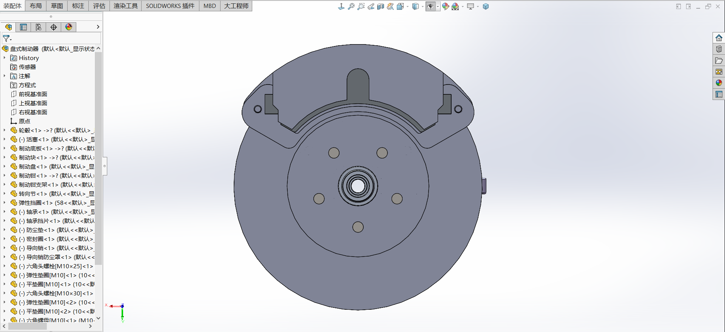Select 右视基准面 plane
The height and width of the screenshot is (332, 725).
[33, 112]
